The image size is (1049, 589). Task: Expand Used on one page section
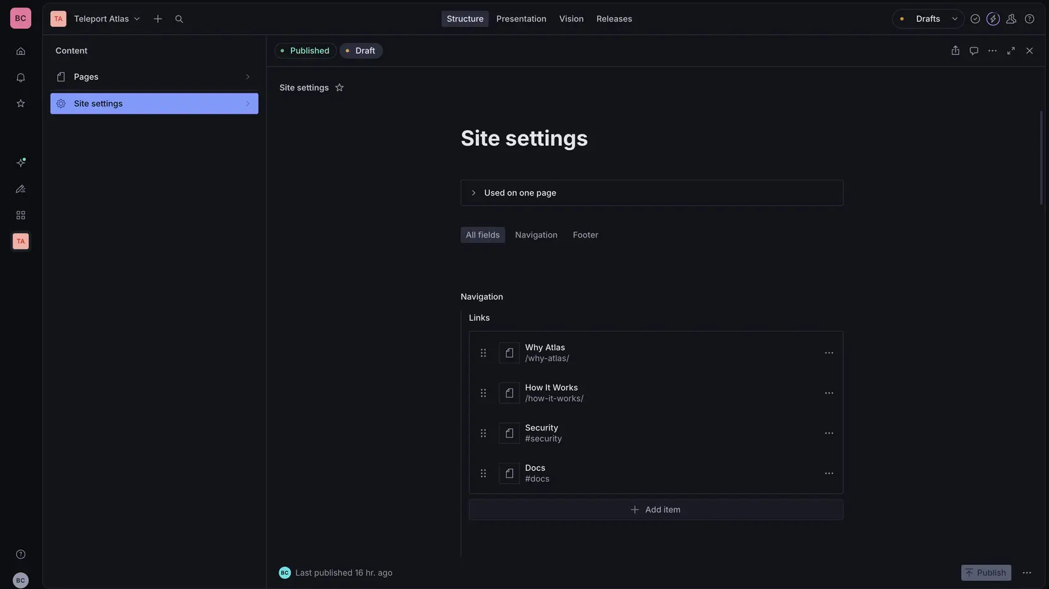point(652,193)
